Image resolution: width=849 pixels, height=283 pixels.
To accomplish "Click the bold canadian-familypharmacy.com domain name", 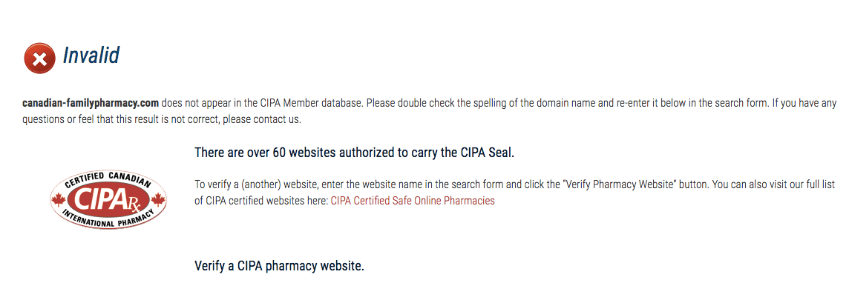I will [91, 103].
